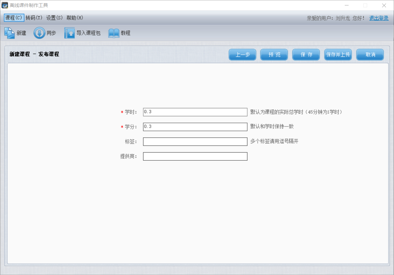Minimize the application window
Image resolution: width=394 pixels, height=275 pixels.
pyautogui.click(x=347, y=5)
